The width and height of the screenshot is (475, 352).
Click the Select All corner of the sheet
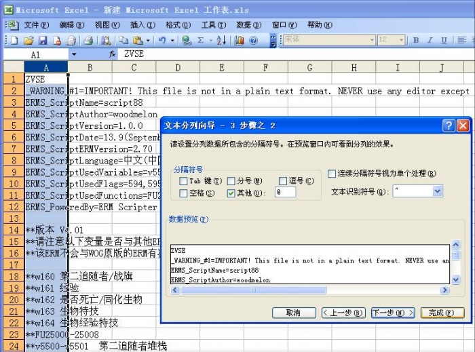pyautogui.click(x=14, y=67)
